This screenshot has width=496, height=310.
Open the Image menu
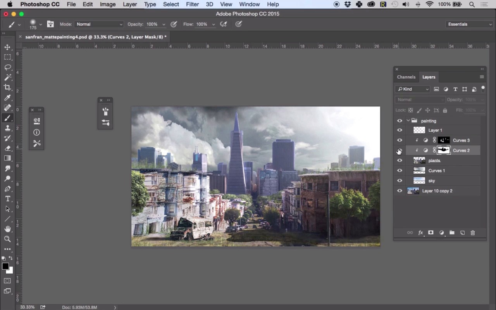(x=108, y=4)
